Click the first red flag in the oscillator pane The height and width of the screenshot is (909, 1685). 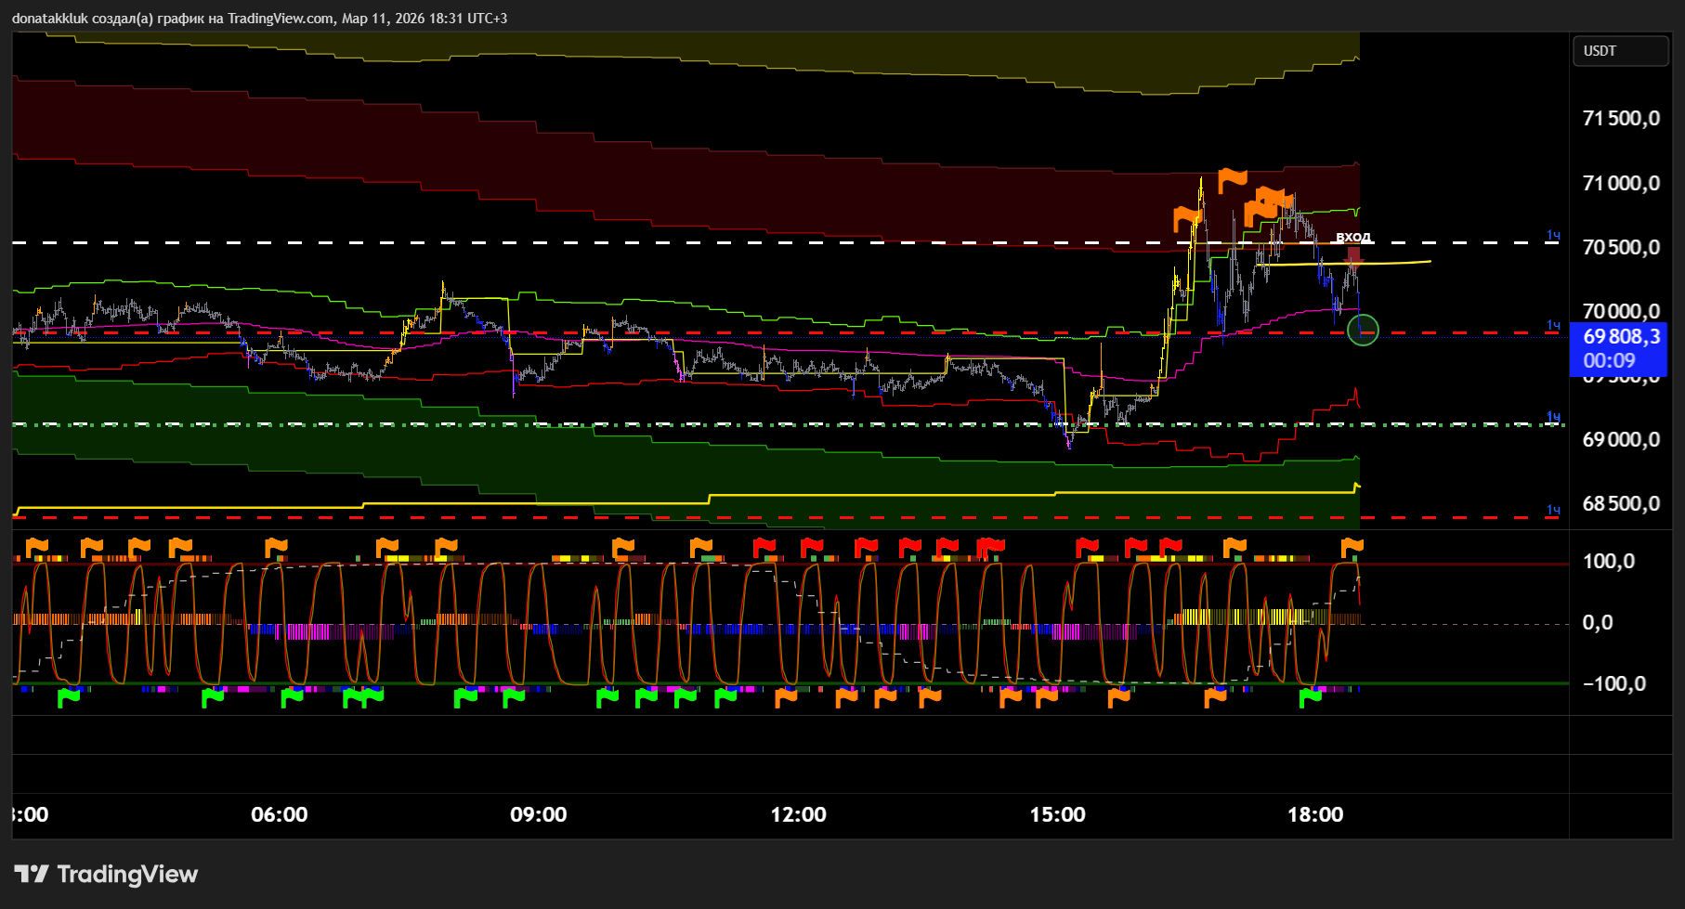click(x=764, y=547)
